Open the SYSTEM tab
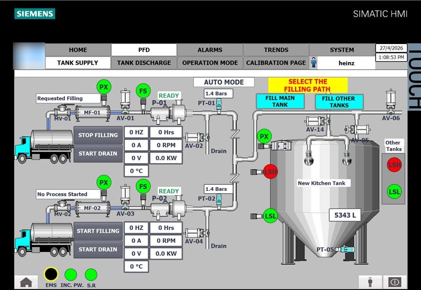Viewport: 421px width, 290px height. coord(342,50)
